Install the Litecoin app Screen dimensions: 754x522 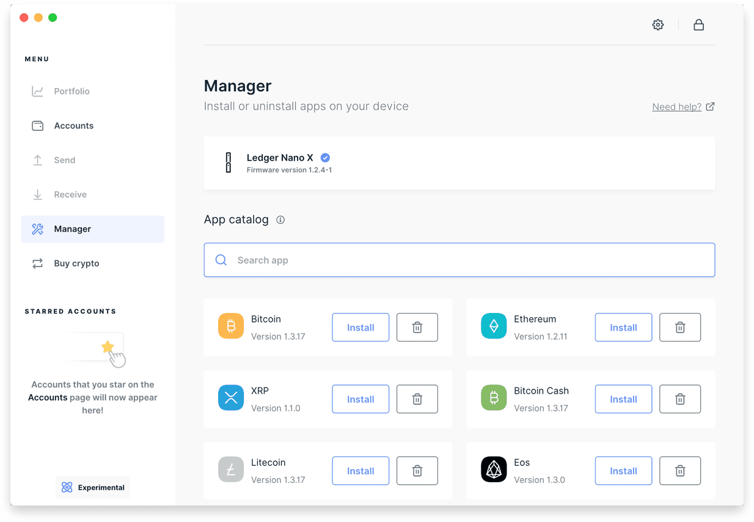[x=361, y=471]
